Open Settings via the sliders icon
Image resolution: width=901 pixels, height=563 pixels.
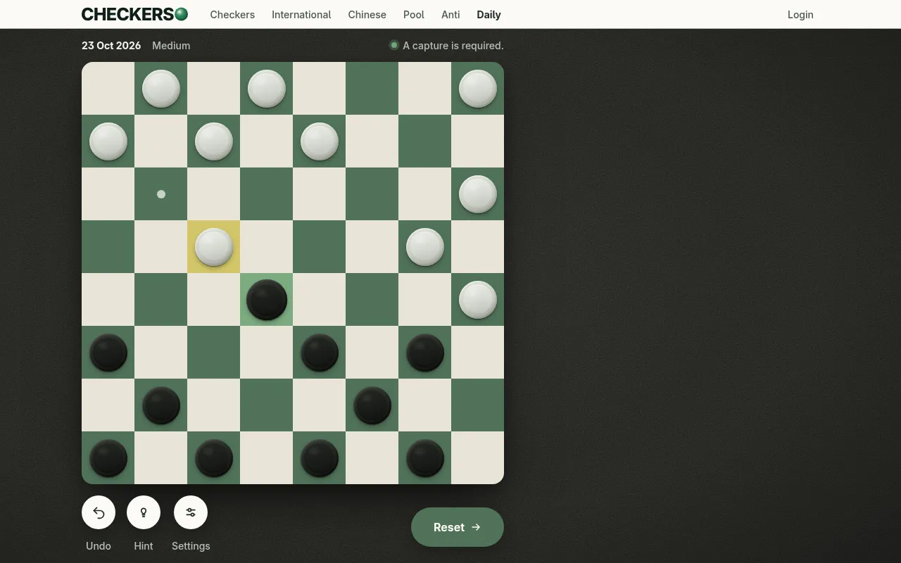191,512
